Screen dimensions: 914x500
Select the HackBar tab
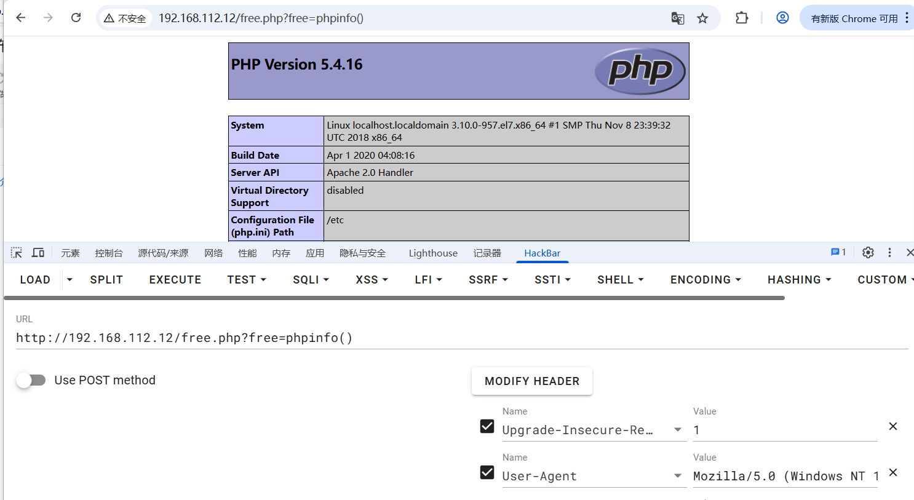tap(542, 253)
